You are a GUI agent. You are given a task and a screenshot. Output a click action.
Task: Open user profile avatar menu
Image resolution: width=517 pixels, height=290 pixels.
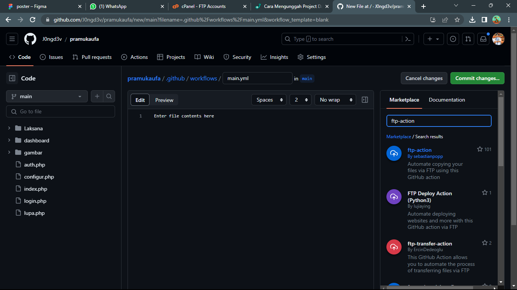point(498,39)
